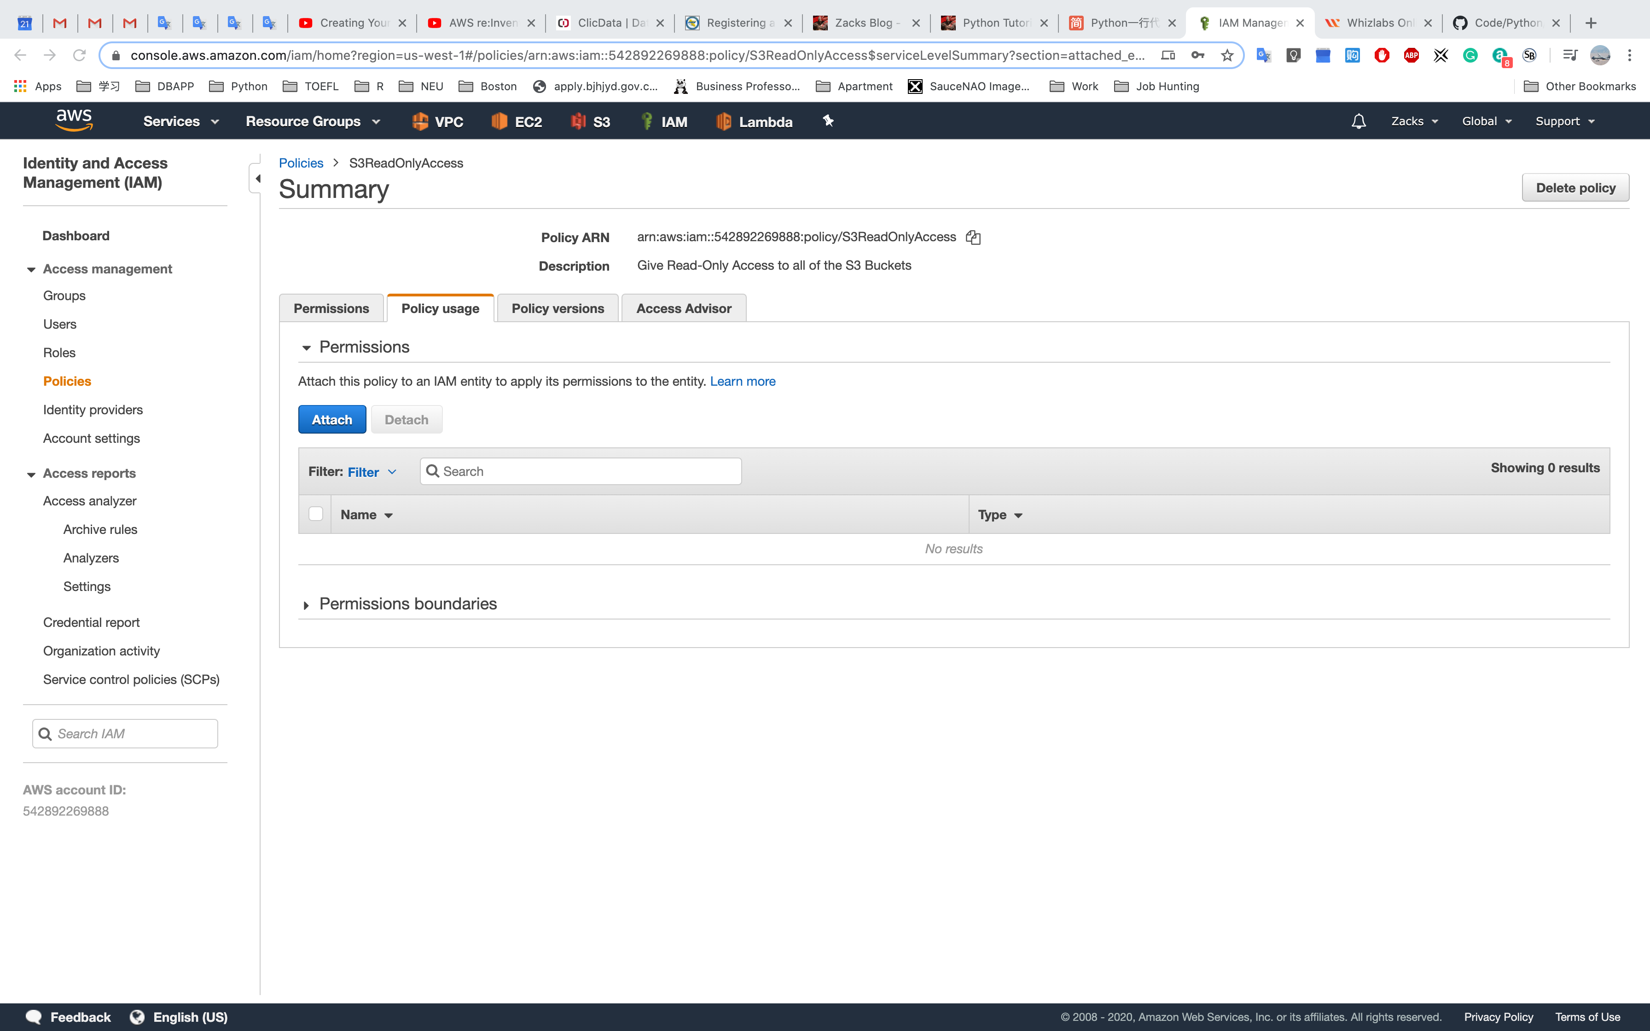This screenshot has height=1031, width=1650.
Task: Click the AWS logo home icon
Action: click(x=74, y=121)
